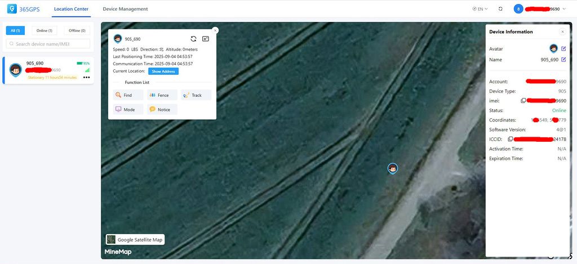Click the Function List heading
The image size is (577, 264).
[x=137, y=82]
